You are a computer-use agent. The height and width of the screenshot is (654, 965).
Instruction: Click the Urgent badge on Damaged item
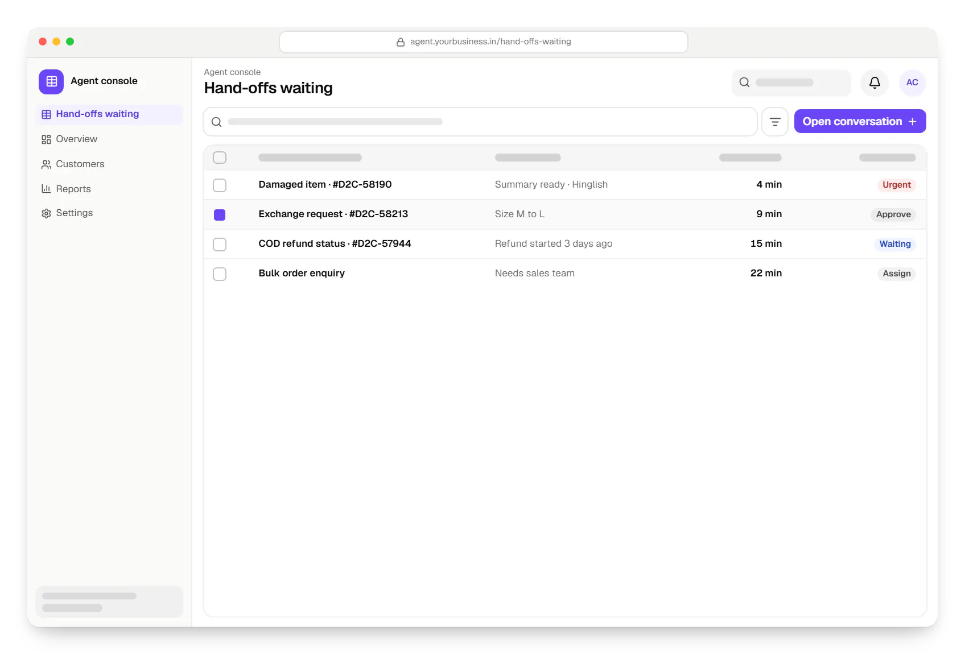896,185
